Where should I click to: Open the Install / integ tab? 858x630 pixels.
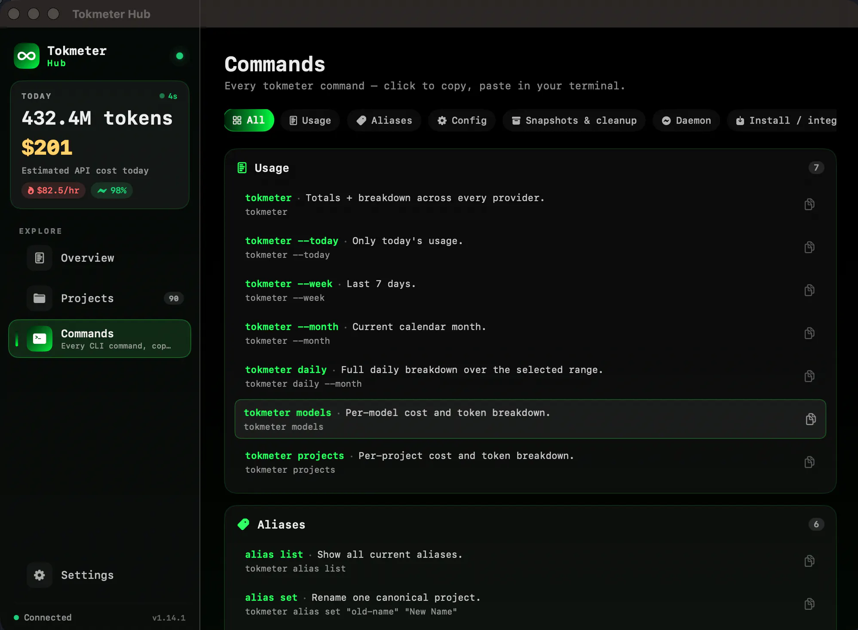pyautogui.click(x=781, y=120)
